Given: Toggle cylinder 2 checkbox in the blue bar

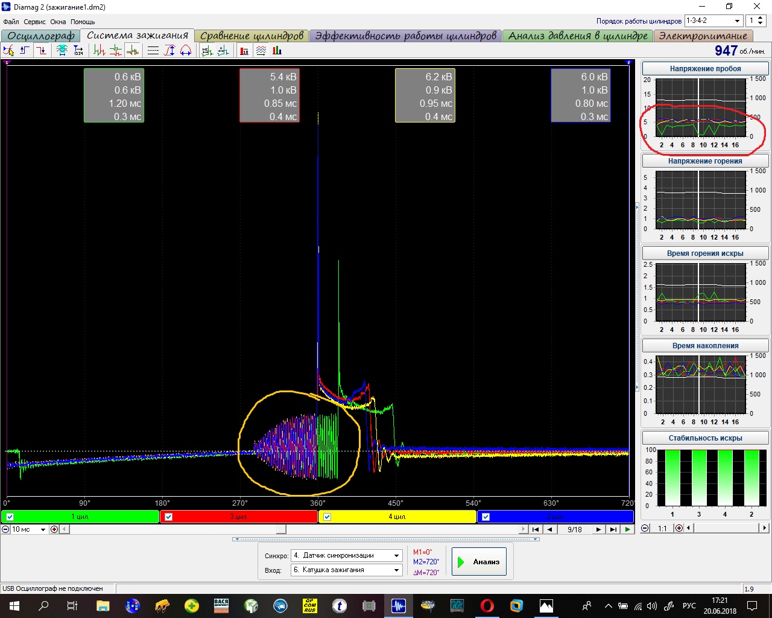Looking at the screenshot, I should pyautogui.click(x=486, y=517).
